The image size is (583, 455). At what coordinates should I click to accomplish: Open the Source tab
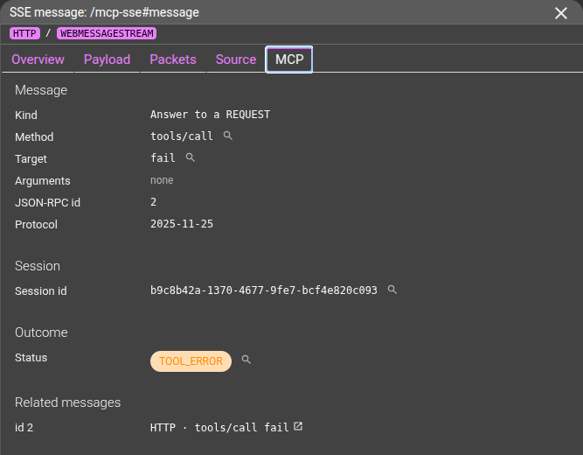click(x=236, y=59)
